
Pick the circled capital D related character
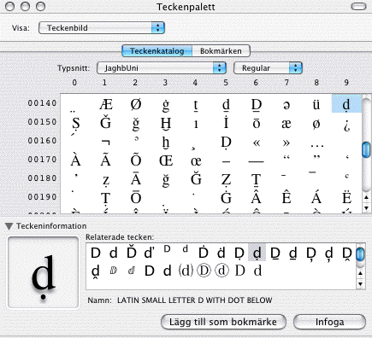pyautogui.click(x=204, y=271)
